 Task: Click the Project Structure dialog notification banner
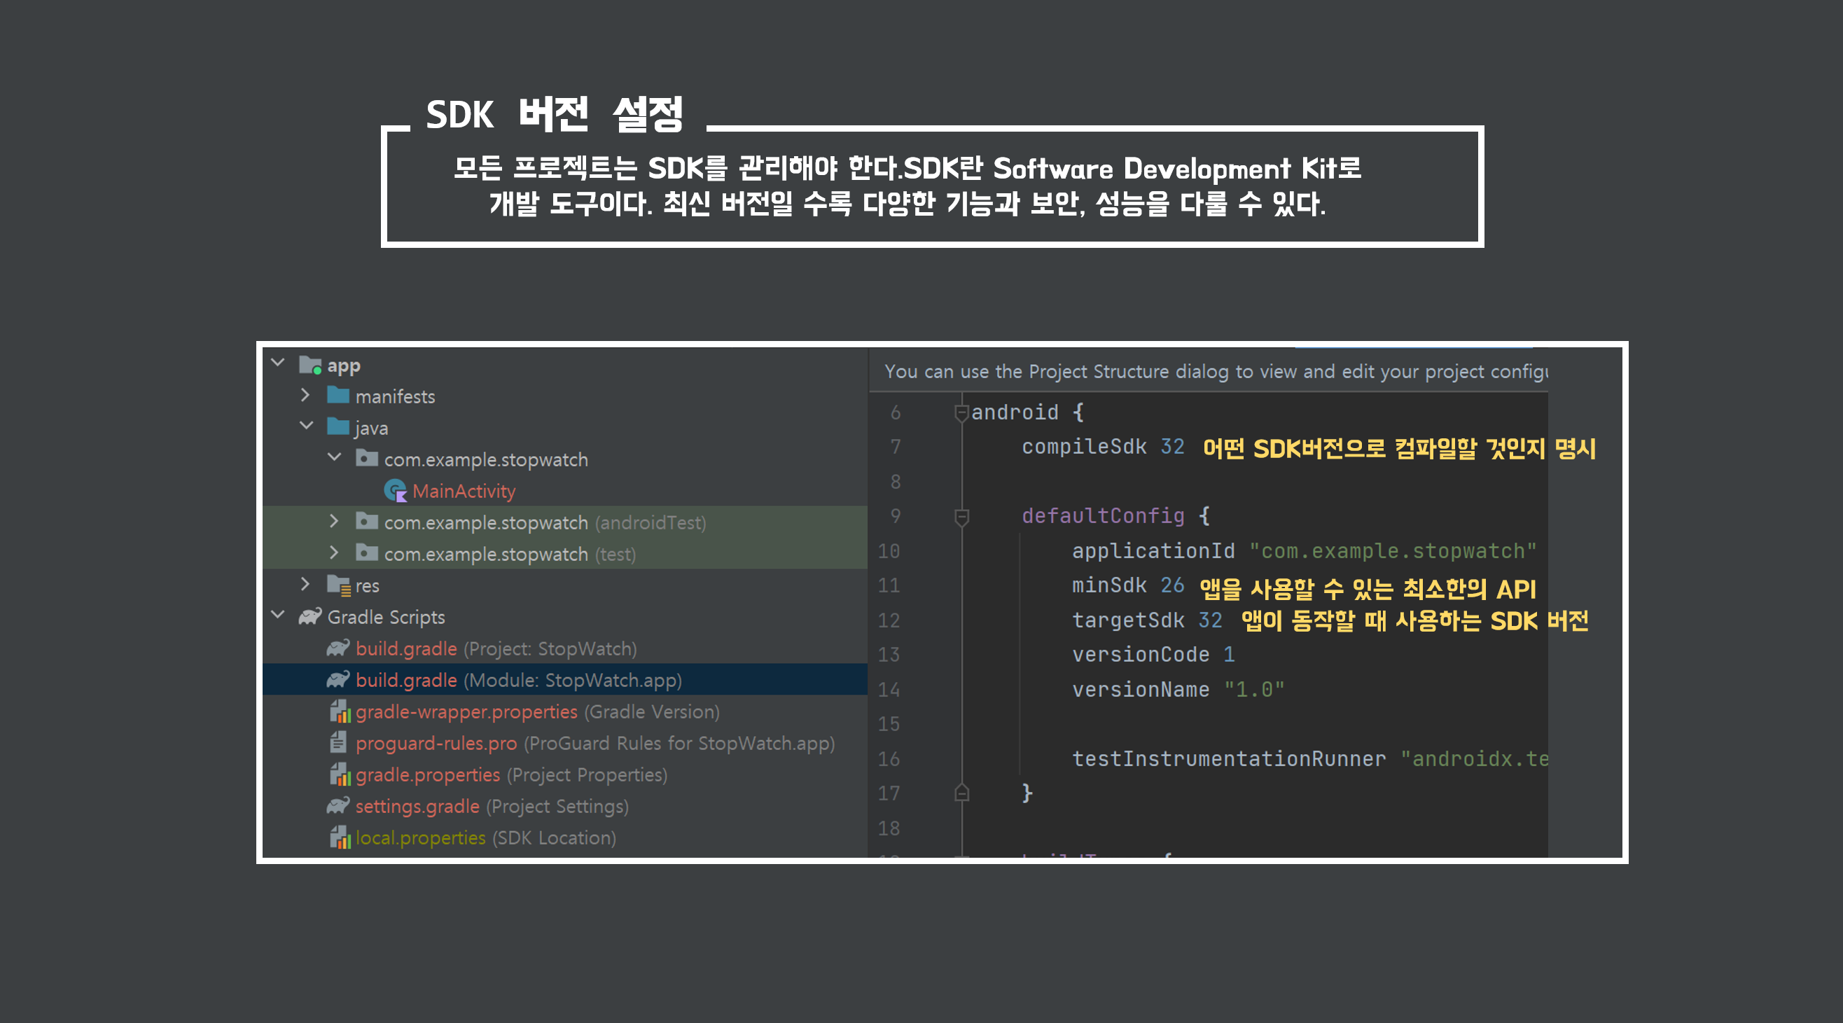click(x=1215, y=372)
